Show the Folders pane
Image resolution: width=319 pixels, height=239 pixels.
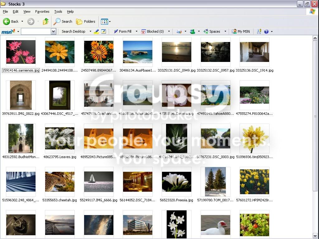[79, 21]
